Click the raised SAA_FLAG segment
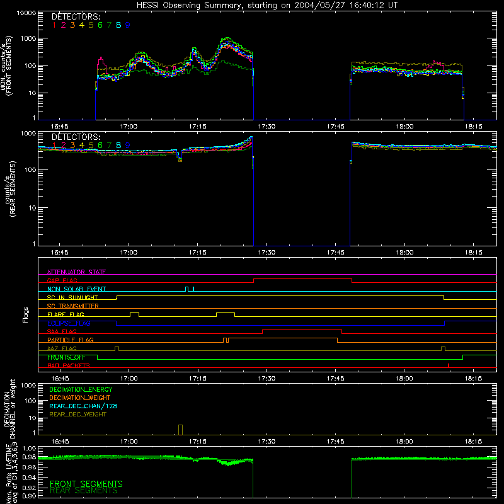This screenshot has height=504, width=504. pyautogui.click(x=302, y=330)
